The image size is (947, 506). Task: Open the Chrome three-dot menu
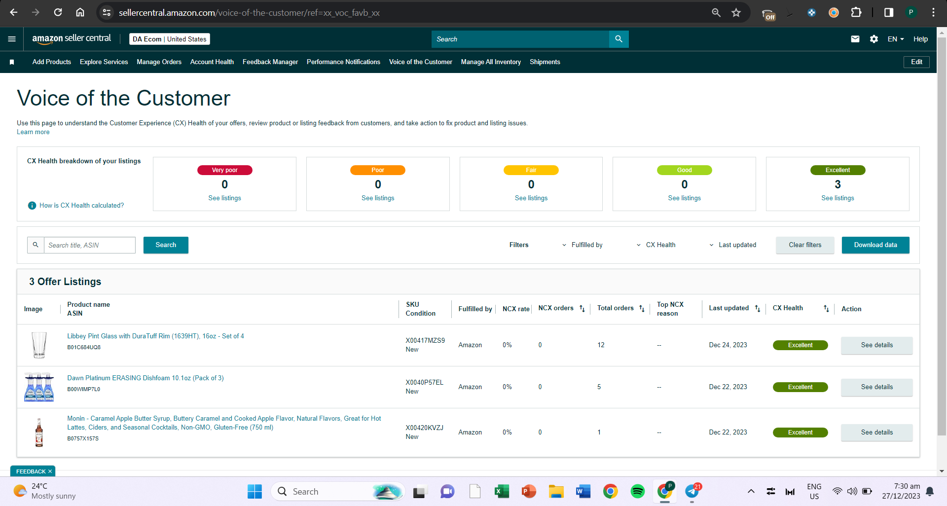(x=933, y=12)
